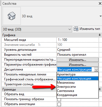
Task: Enable the Обрезать аннотации checkbox
Action: pyautogui.click(x=59, y=104)
